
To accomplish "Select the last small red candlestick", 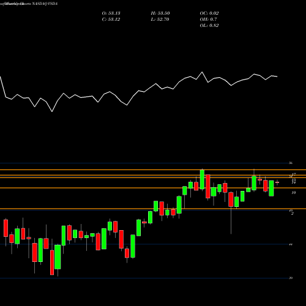I will pos(277,182).
